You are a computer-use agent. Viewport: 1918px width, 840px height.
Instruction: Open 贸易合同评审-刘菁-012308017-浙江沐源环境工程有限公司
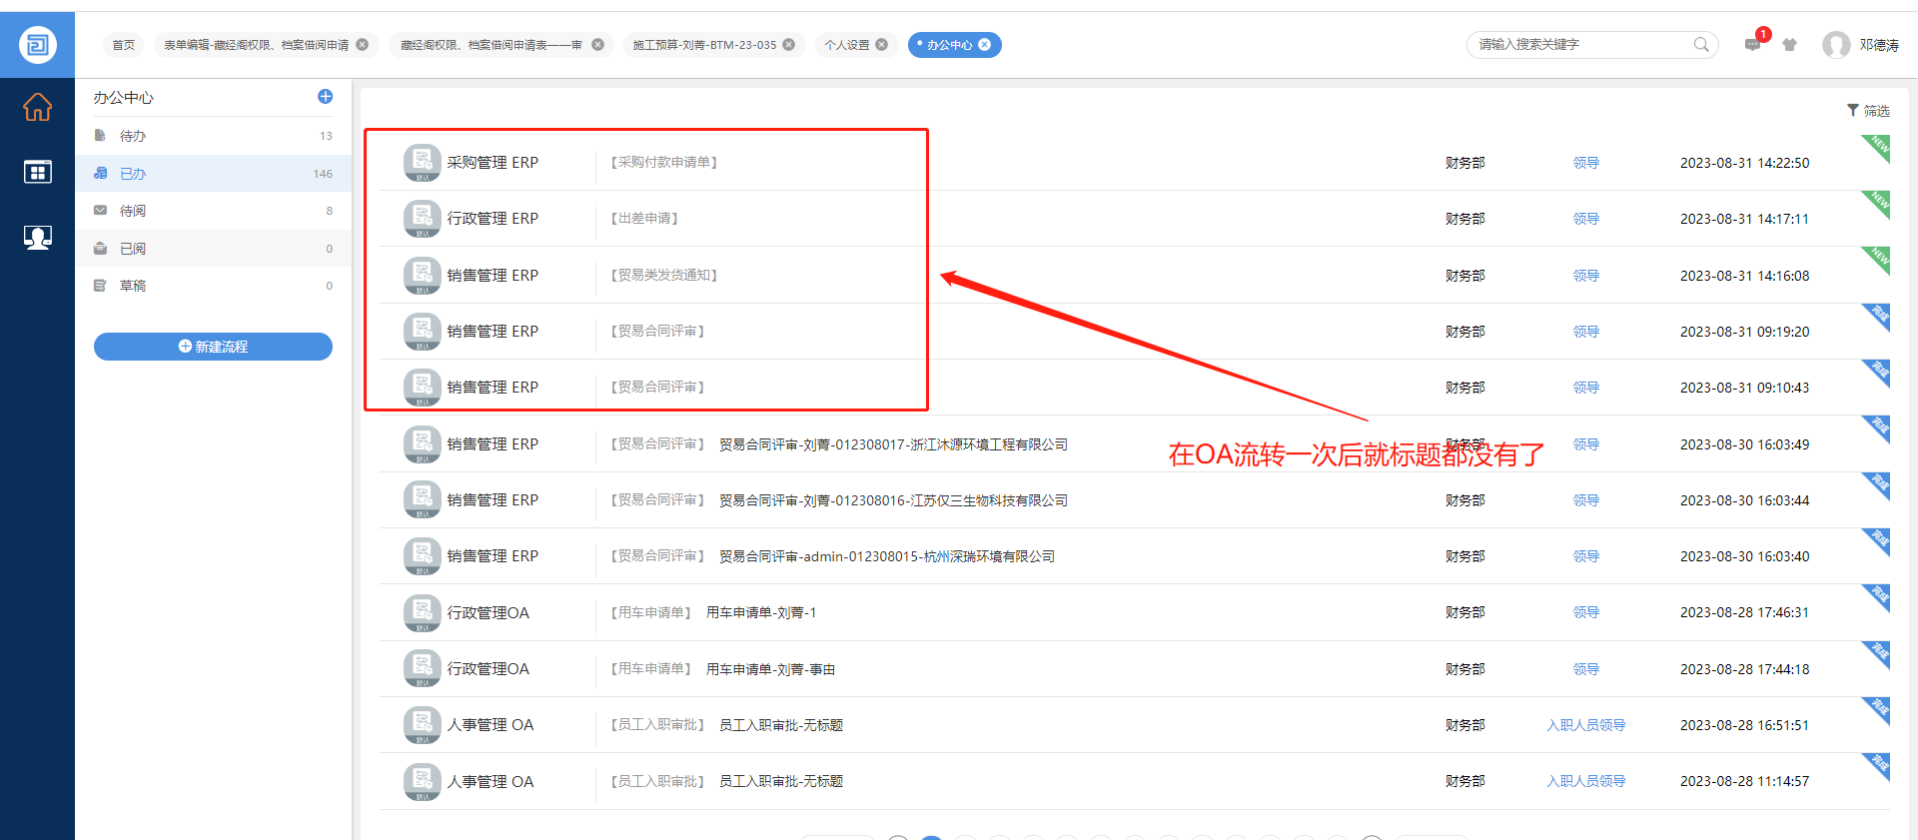(893, 444)
